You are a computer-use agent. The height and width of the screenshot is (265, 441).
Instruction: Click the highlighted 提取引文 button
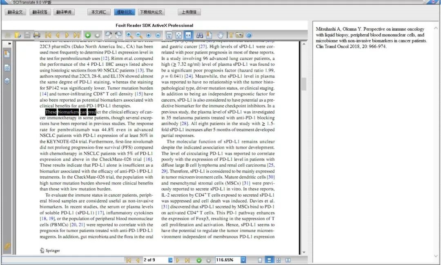124,12
